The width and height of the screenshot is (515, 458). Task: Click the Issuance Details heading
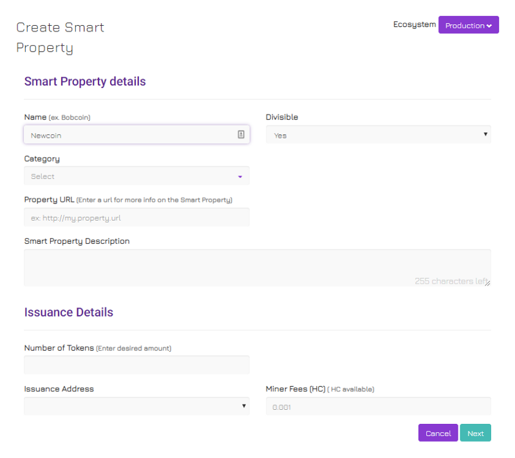click(69, 313)
